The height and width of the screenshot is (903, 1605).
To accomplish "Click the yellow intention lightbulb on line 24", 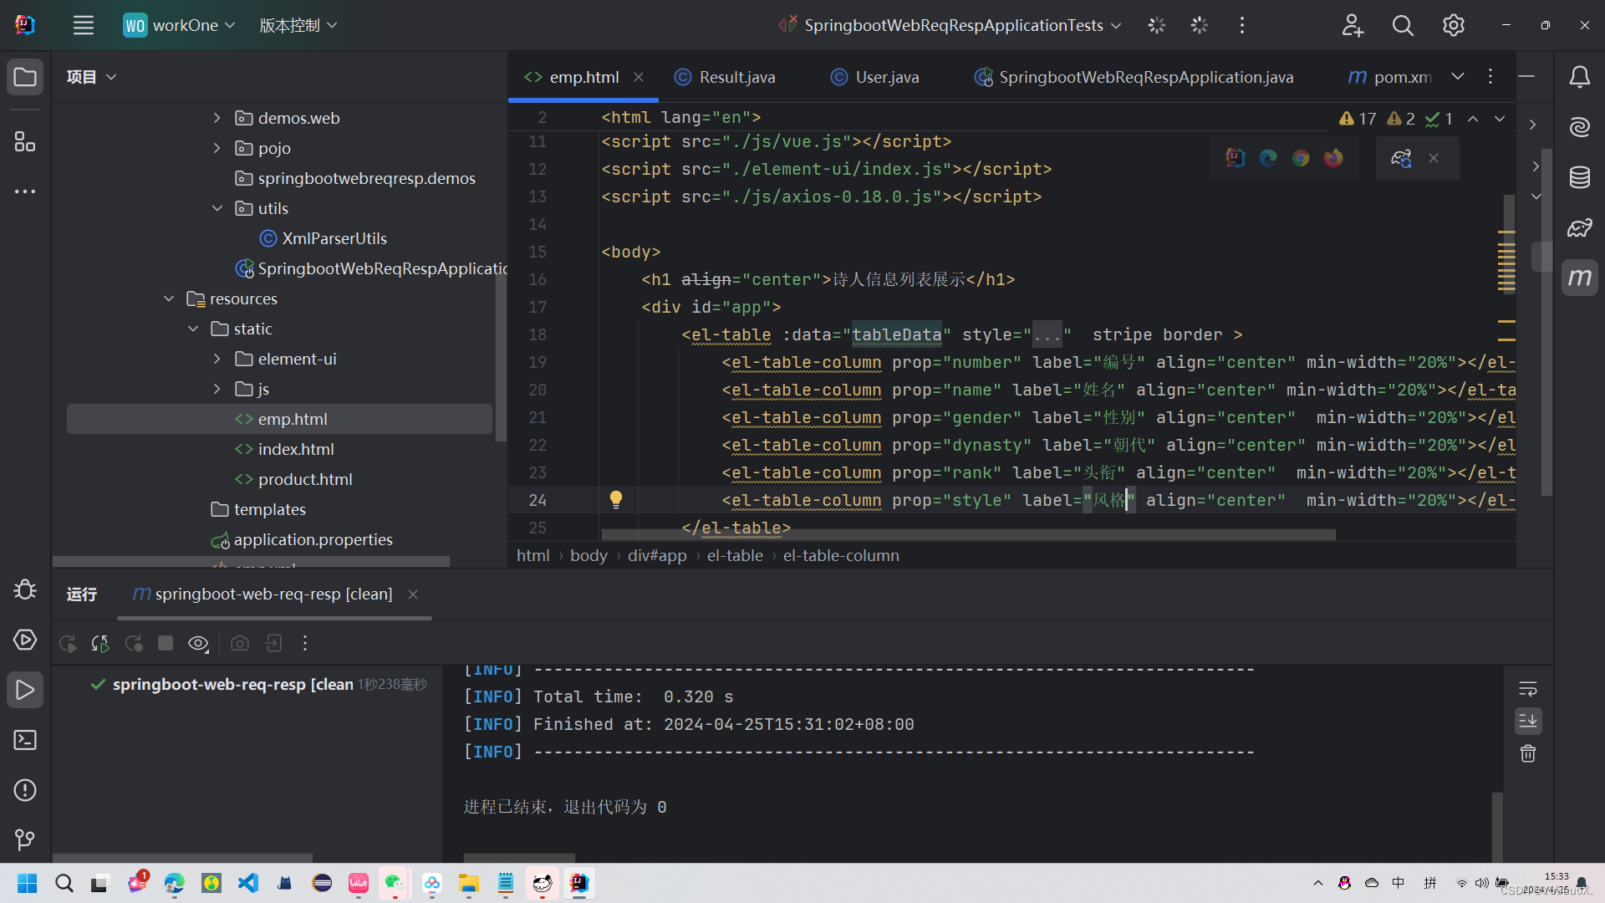I will 616,500.
